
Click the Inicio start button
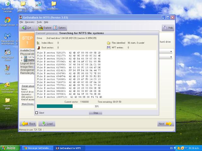coord(9,148)
